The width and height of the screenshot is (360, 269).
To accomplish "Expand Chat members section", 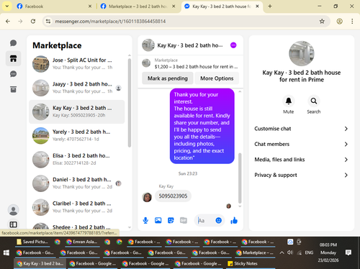I will (302, 144).
